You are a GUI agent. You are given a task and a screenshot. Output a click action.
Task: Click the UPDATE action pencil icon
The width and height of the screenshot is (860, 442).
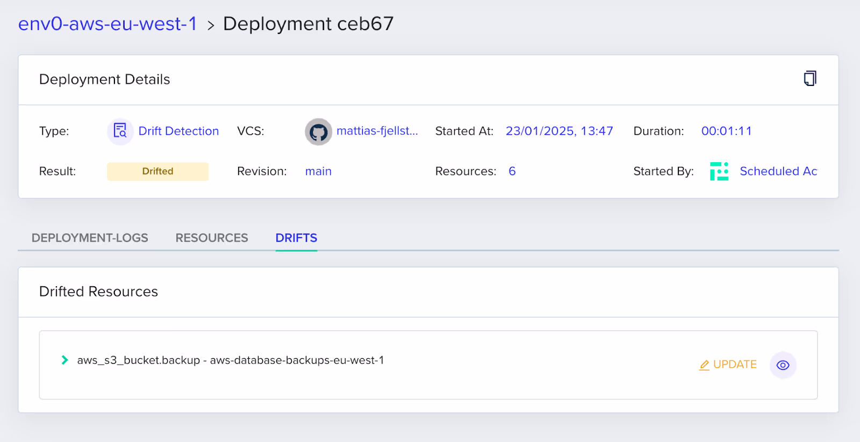click(x=704, y=365)
